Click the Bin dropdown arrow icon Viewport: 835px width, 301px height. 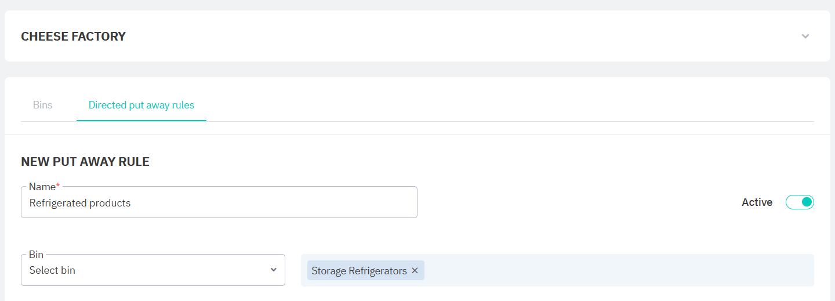tap(274, 270)
